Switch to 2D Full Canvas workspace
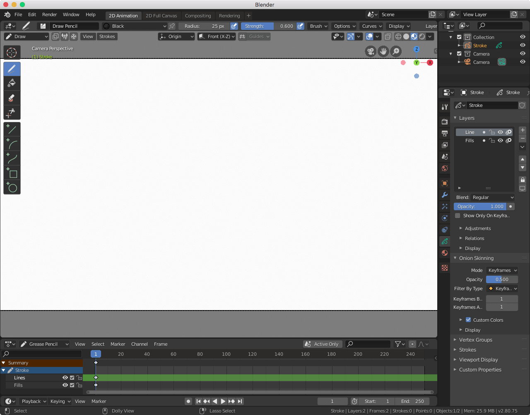This screenshot has width=530, height=415. coord(161,16)
